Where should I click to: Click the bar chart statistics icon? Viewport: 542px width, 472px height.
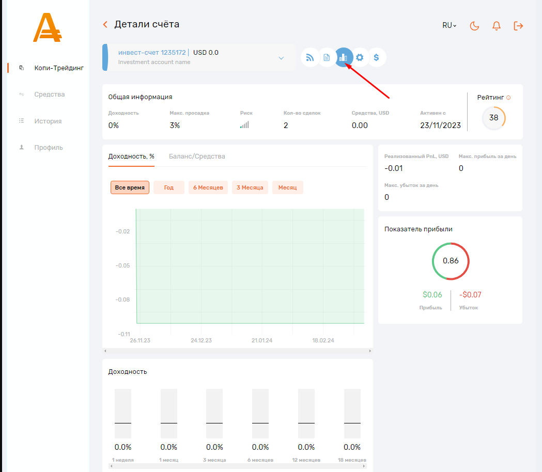(x=343, y=57)
